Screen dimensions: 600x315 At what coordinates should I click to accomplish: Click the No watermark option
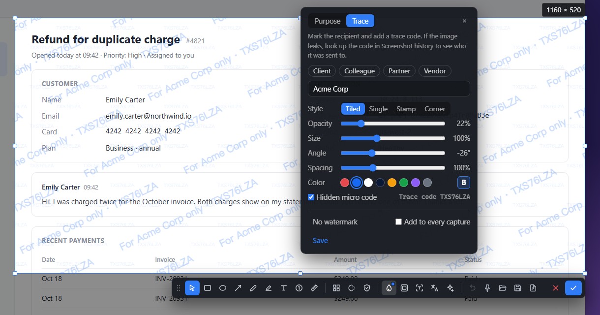tap(335, 222)
